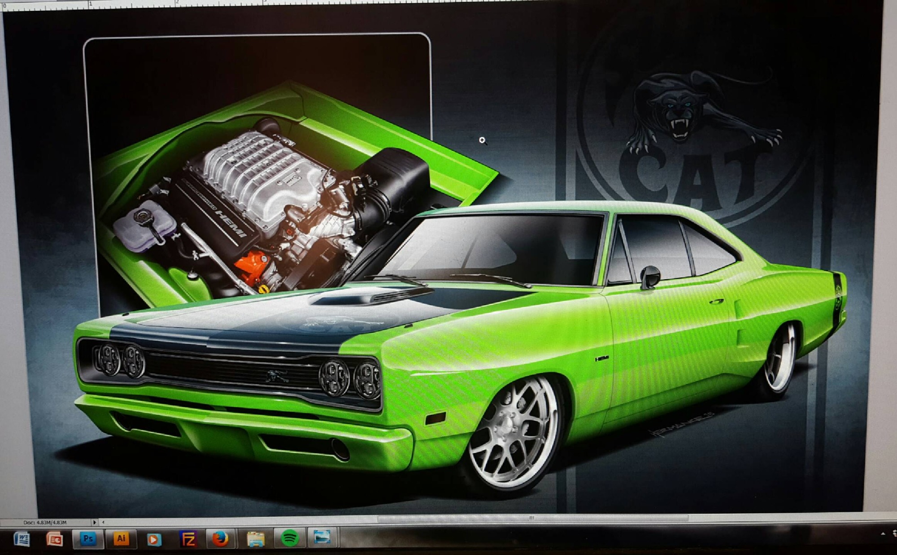897x555 pixels.
Task: Launch PowerPoint from the taskbar
Action: (x=54, y=538)
